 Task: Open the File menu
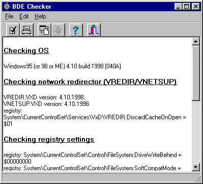point(9,16)
